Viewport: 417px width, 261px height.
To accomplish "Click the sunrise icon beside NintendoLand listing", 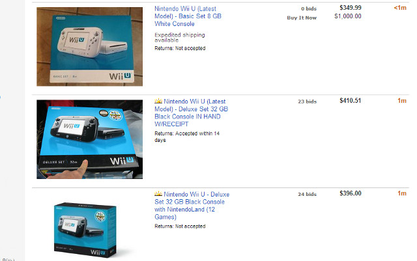I will 158,194.
